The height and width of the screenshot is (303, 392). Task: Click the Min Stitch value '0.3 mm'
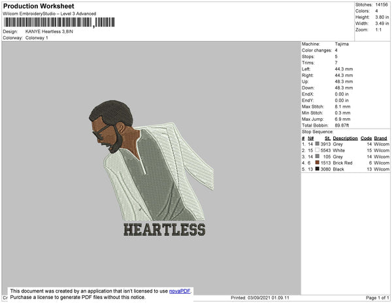pos(342,113)
